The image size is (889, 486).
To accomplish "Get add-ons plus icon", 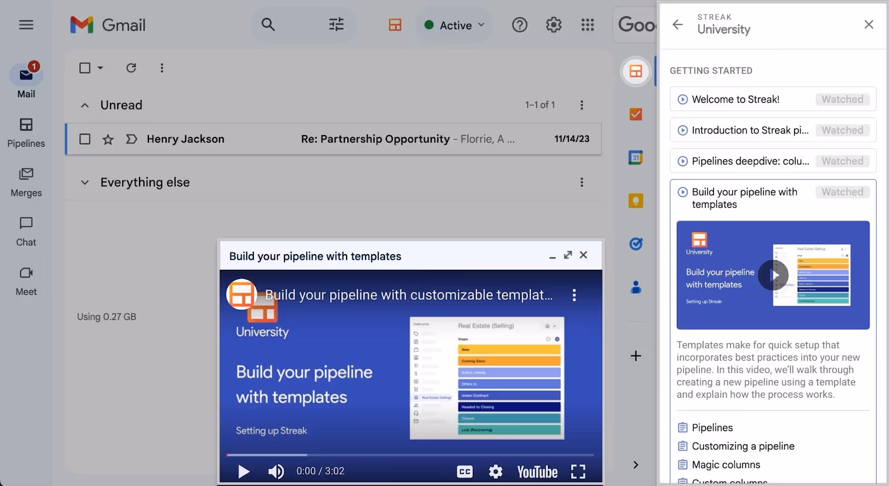I will pyautogui.click(x=636, y=356).
